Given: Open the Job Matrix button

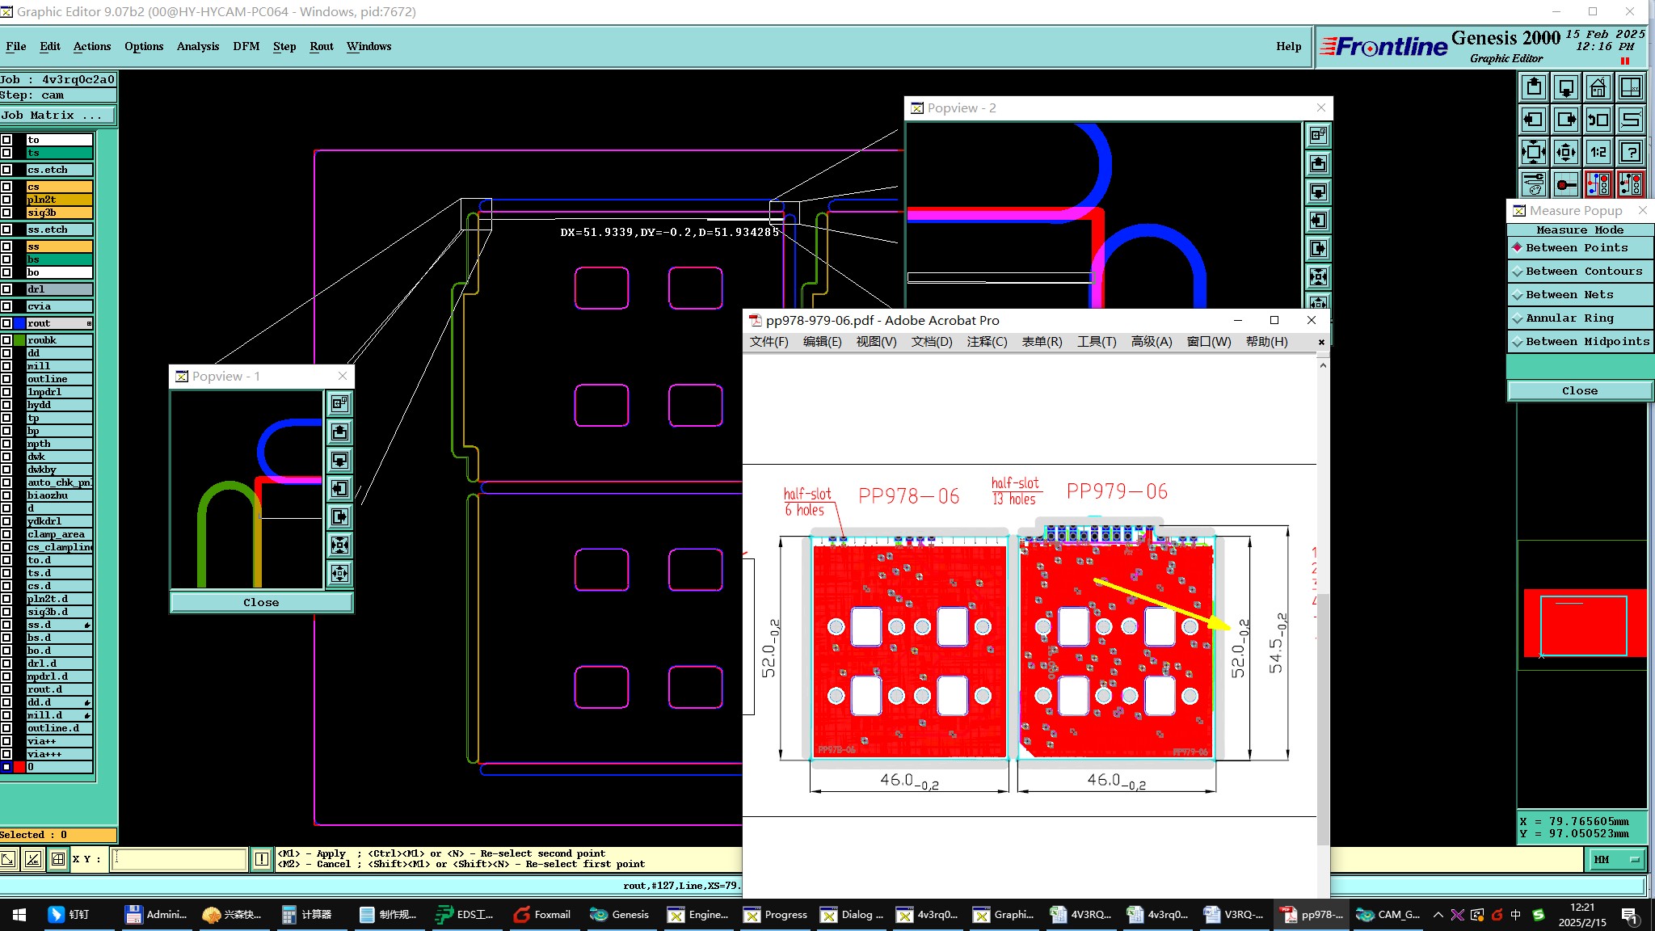Looking at the screenshot, I should [57, 116].
